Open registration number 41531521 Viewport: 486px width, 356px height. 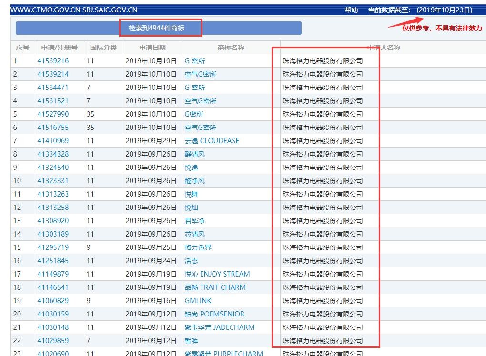pos(53,101)
